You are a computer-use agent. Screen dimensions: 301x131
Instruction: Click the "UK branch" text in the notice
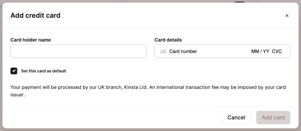tap(108, 87)
